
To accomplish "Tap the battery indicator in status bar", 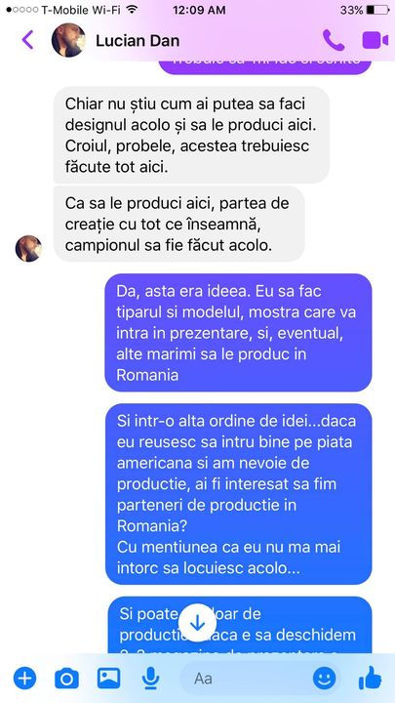I will pyautogui.click(x=377, y=10).
